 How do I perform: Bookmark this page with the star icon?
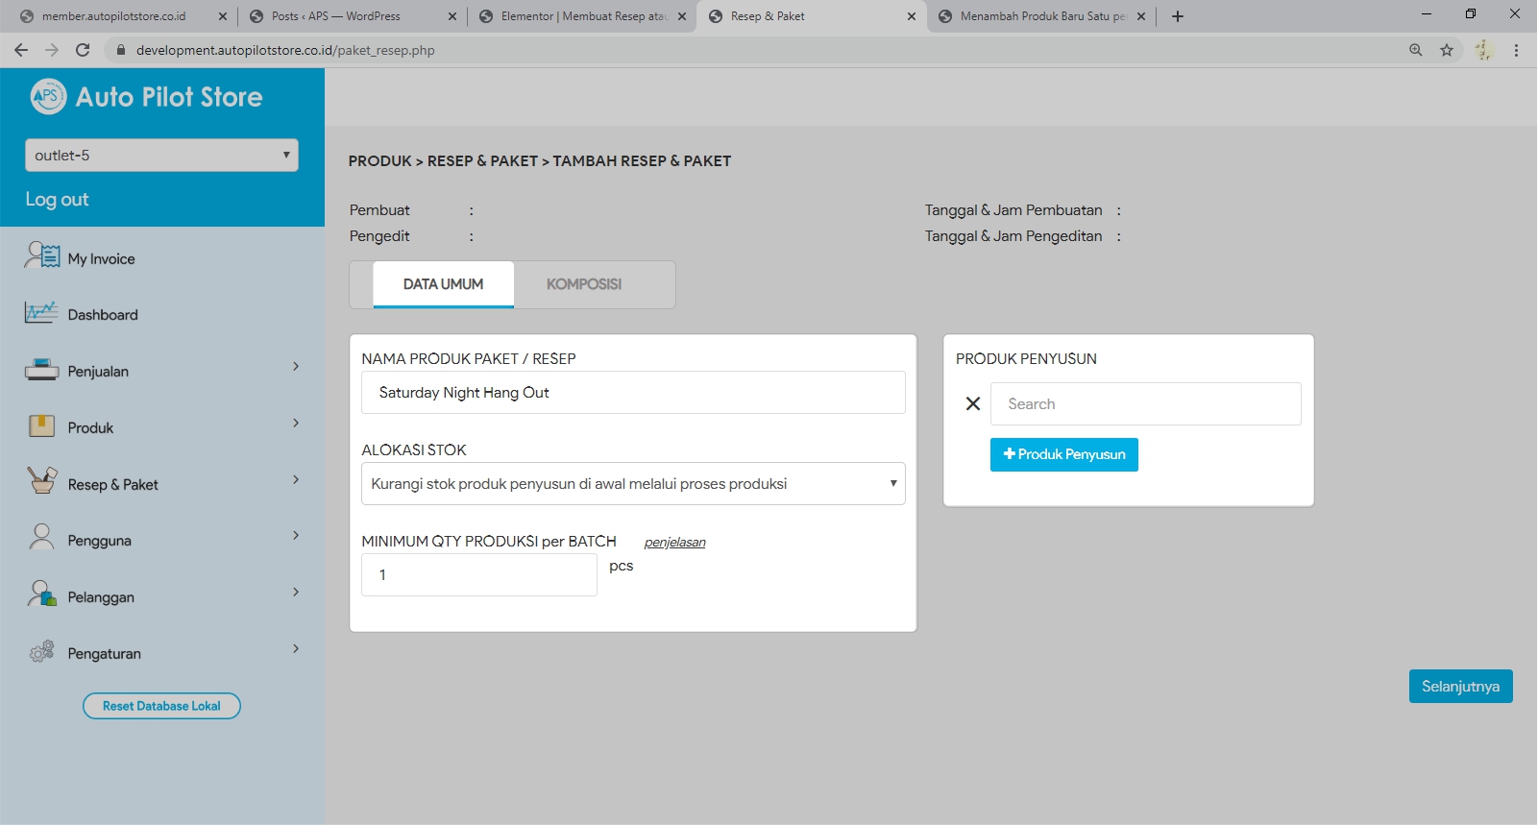1446,50
